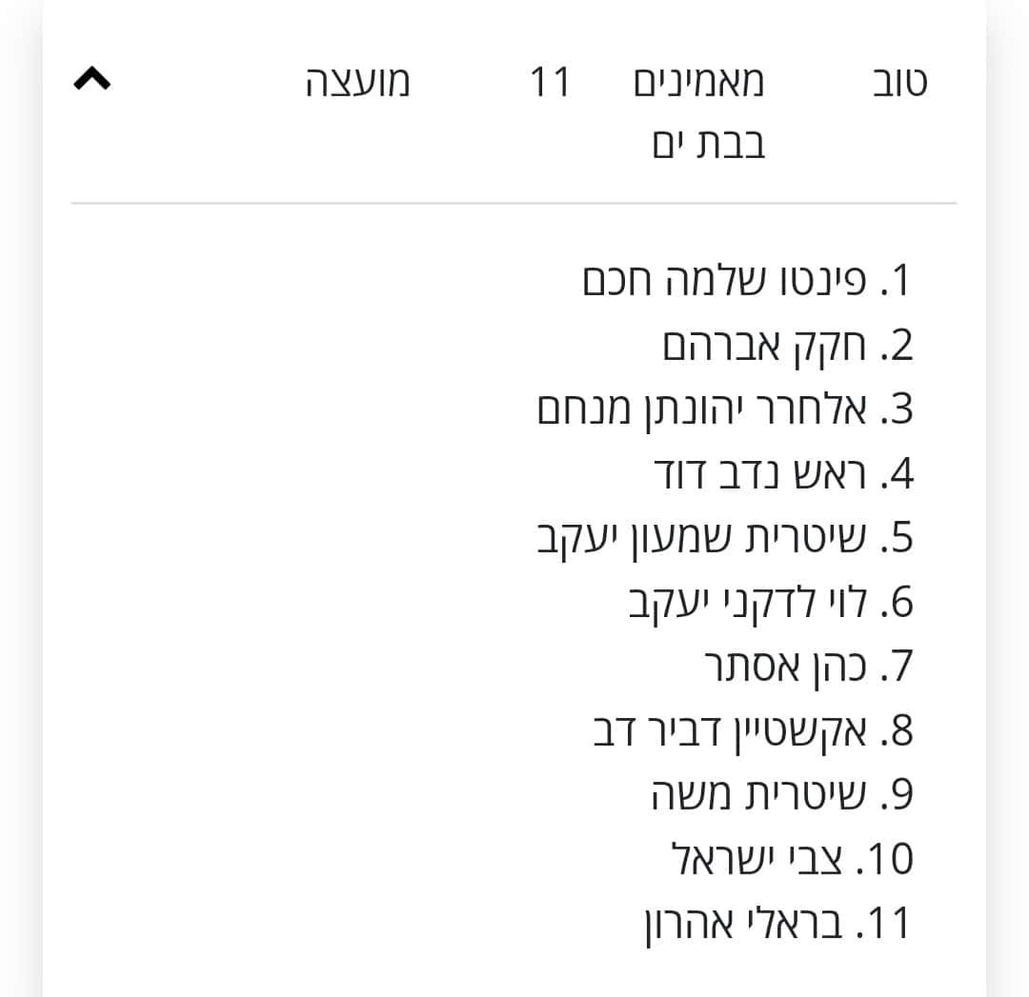Click the טוב party letters label

[x=899, y=83]
